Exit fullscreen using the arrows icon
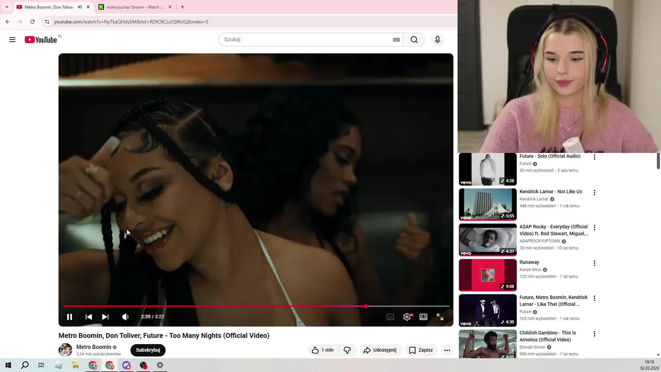Screen dimensions: 661x372 (440, 317)
